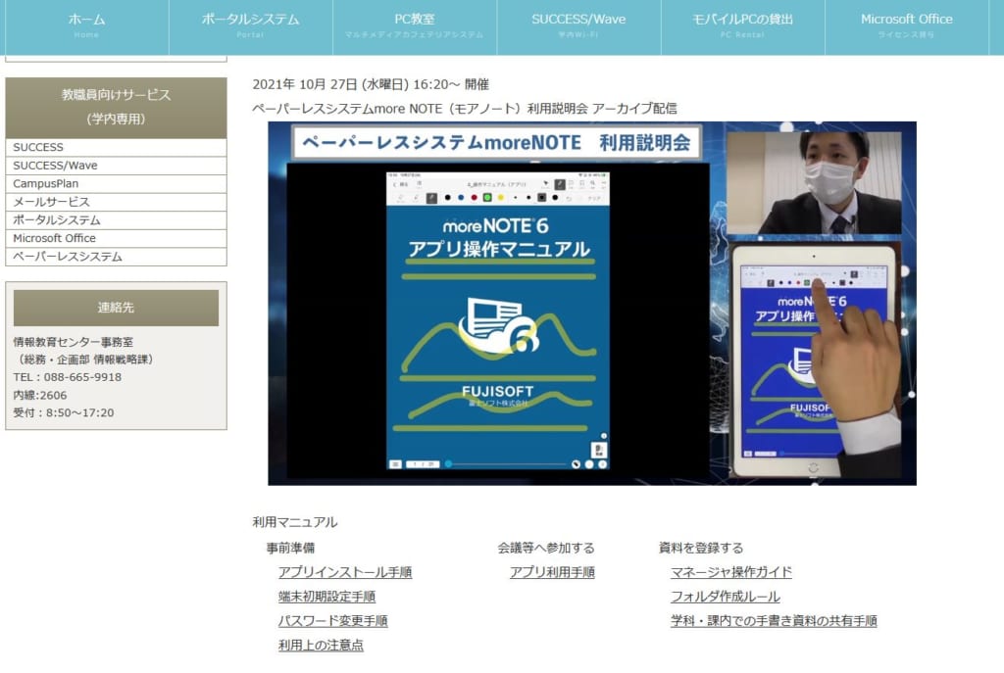Open アプリ利用手順 manual link
Screen dimensions: 1004x673
click(x=552, y=572)
